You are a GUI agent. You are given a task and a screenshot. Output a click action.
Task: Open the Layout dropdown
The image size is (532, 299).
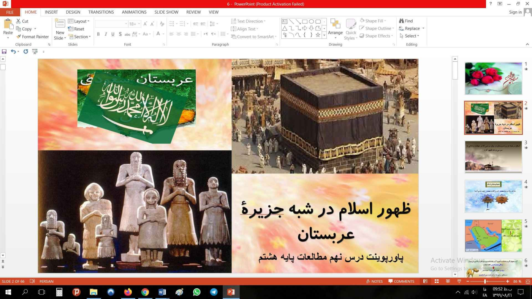[79, 21]
